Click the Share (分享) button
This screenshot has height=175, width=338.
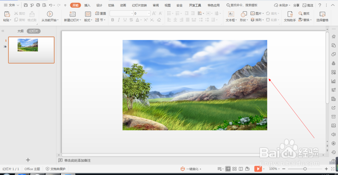296,5
